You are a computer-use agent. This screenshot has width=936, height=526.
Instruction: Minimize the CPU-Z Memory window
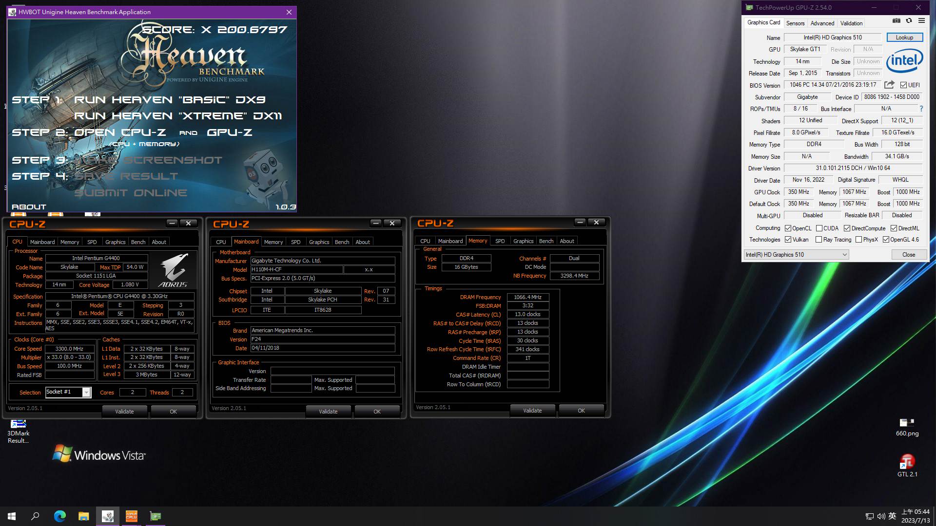(x=580, y=222)
